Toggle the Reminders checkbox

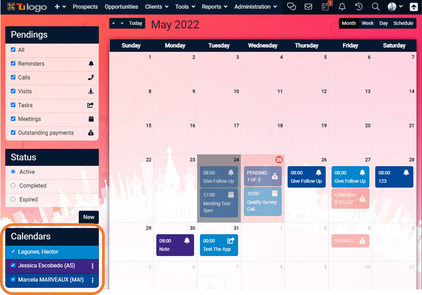(13, 64)
